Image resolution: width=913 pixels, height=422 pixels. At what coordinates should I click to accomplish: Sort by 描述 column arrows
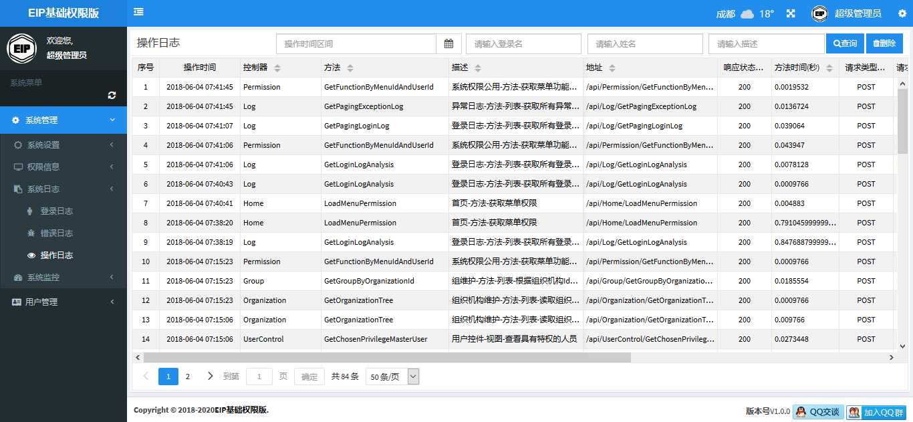pos(478,68)
